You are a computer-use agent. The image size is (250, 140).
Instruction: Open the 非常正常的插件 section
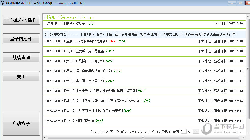click(x=21, y=20)
